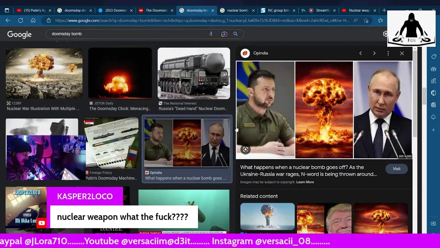Click Russia's "Dead Hand" Nuclear caption

point(193,108)
